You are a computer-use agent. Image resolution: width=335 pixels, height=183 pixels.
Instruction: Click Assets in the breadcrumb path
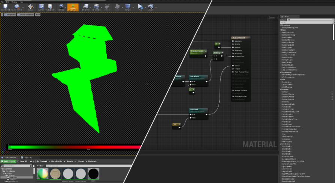(70, 161)
